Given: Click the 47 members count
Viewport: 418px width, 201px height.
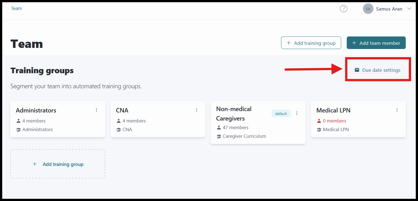Looking at the screenshot, I should (x=236, y=128).
